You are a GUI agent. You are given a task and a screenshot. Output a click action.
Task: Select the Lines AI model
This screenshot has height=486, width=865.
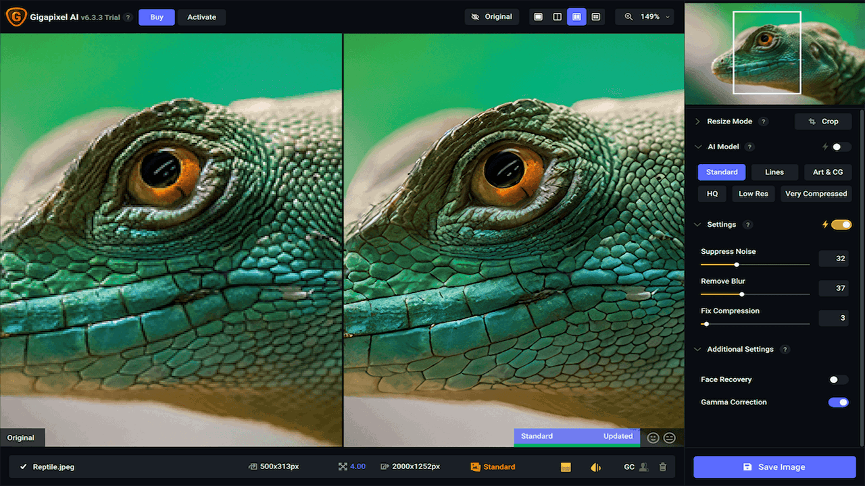click(x=774, y=172)
